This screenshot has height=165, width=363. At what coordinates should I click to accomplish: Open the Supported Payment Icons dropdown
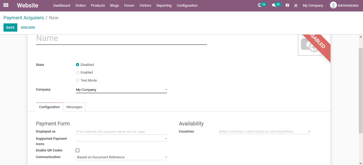[x=166, y=138]
